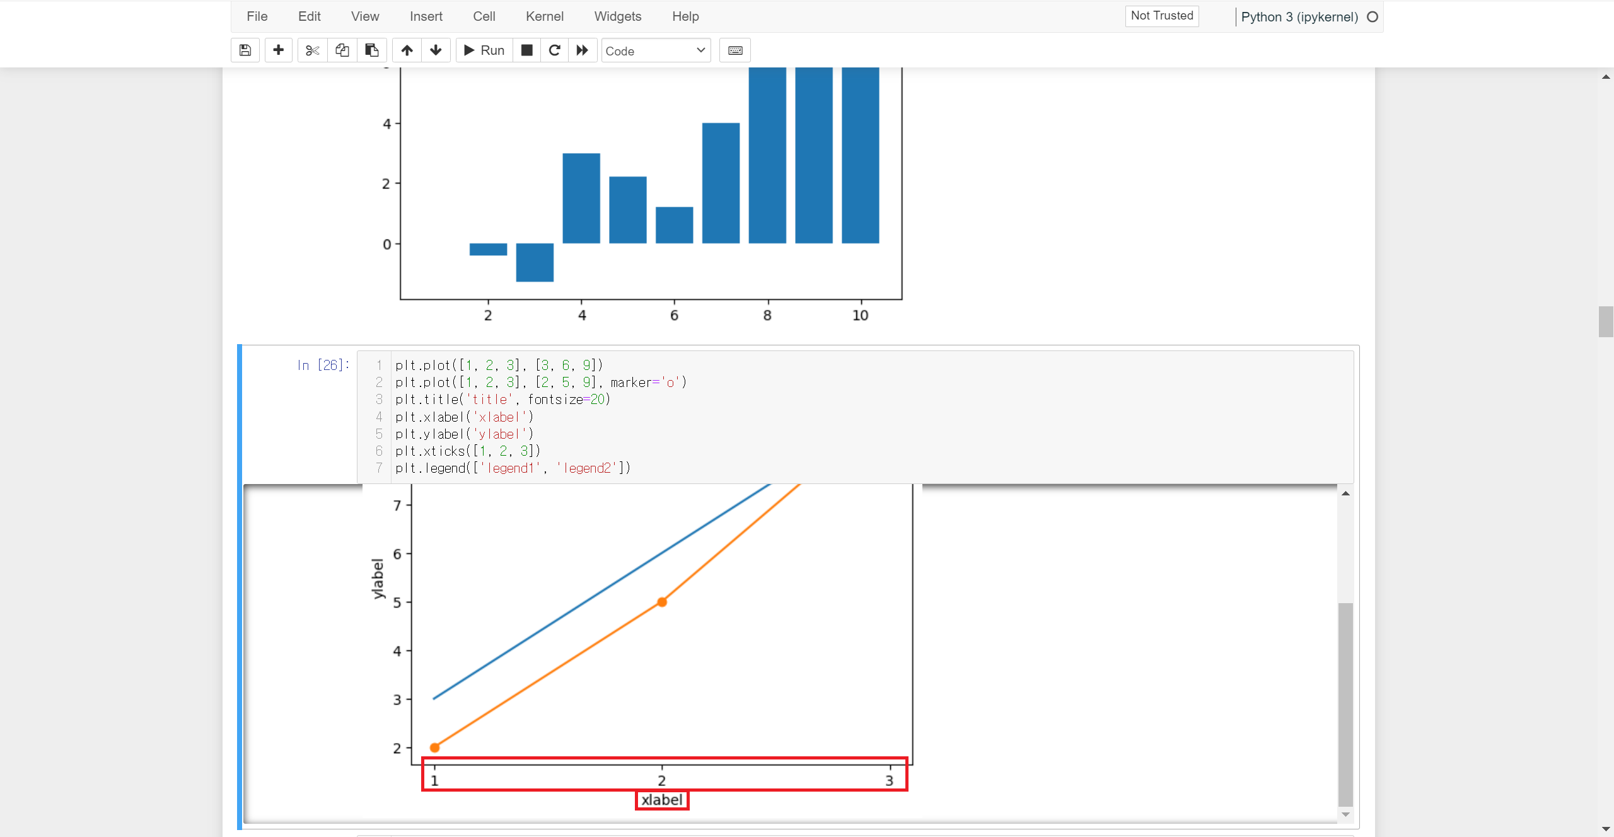Click the Not Trusted button

(1161, 16)
